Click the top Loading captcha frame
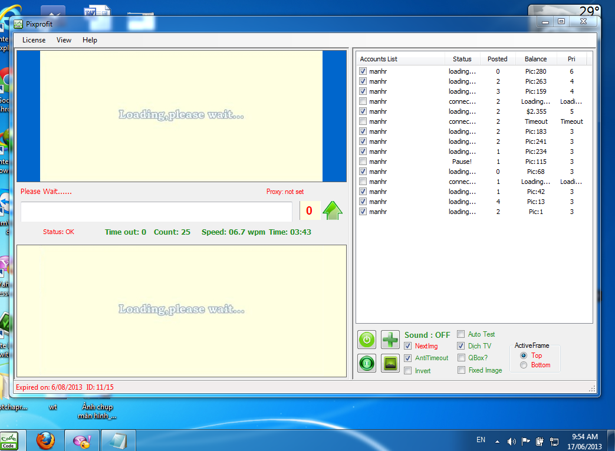 [x=181, y=116]
